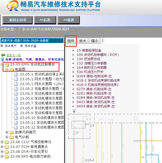Screen dimensions: 162x163
Task: Click the 23.08 DVR folder icon
Action: [7, 152]
